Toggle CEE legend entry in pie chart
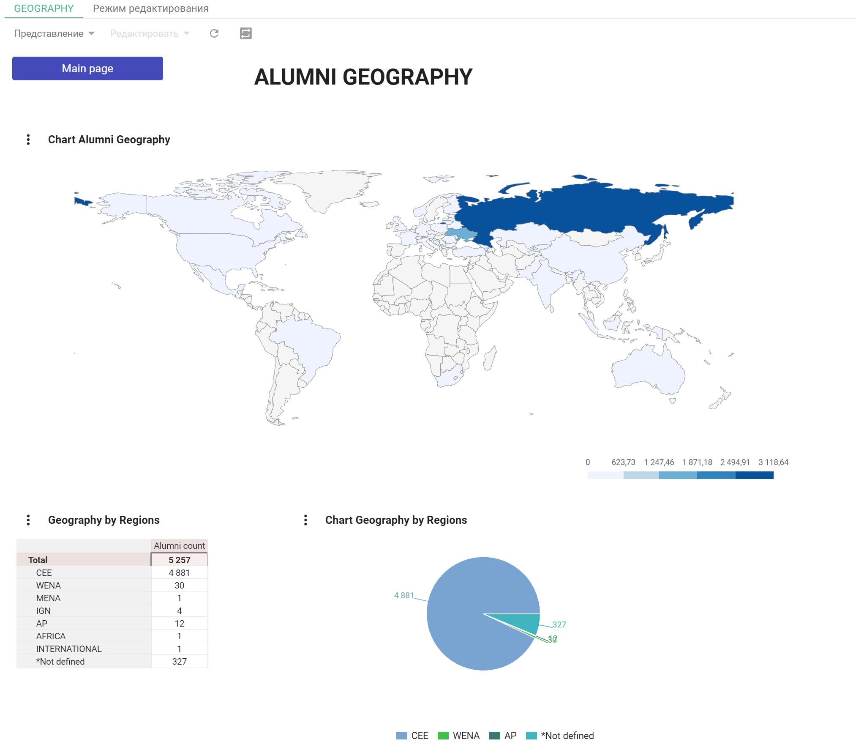856x742 pixels. click(x=412, y=736)
